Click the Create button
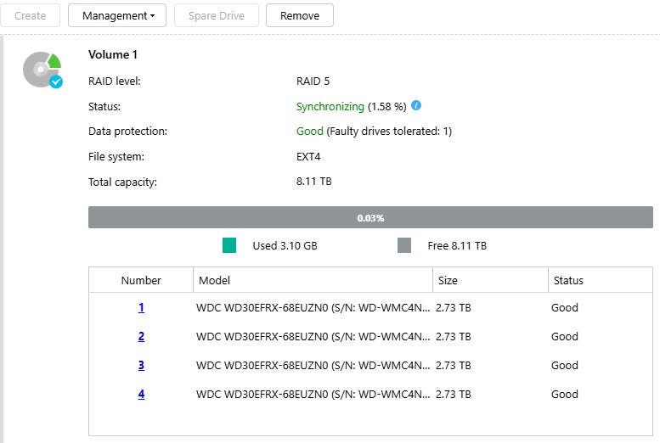This screenshot has width=660, height=443. [30, 15]
